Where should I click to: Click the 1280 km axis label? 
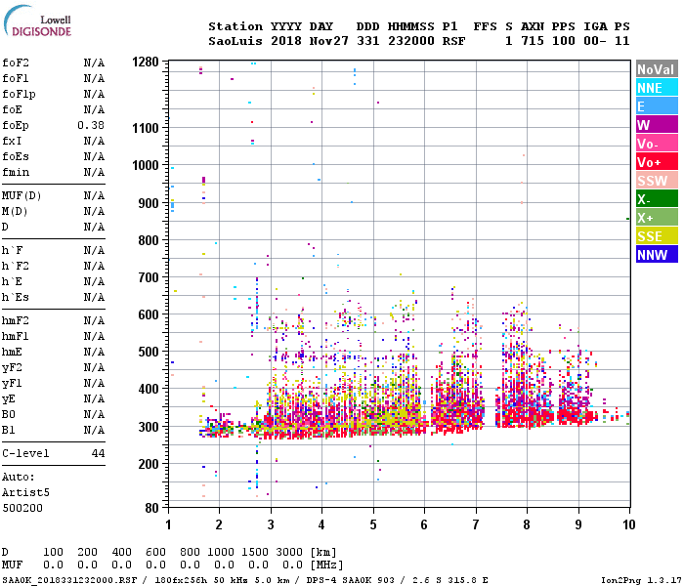pos(146,62)
